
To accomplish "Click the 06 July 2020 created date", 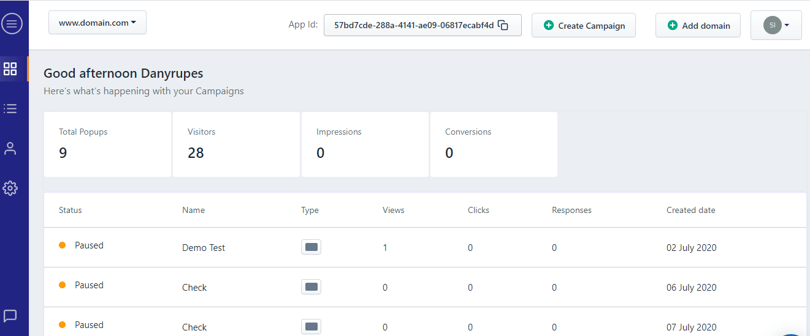I will pos(692,288).
